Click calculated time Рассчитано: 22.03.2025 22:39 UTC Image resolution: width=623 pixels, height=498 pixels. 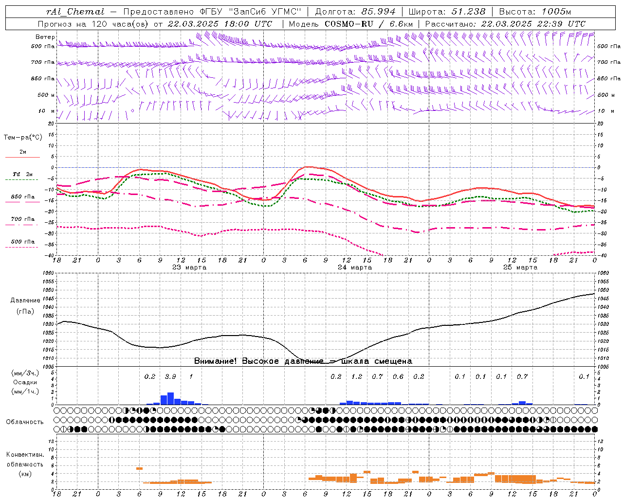coord(505,24)
